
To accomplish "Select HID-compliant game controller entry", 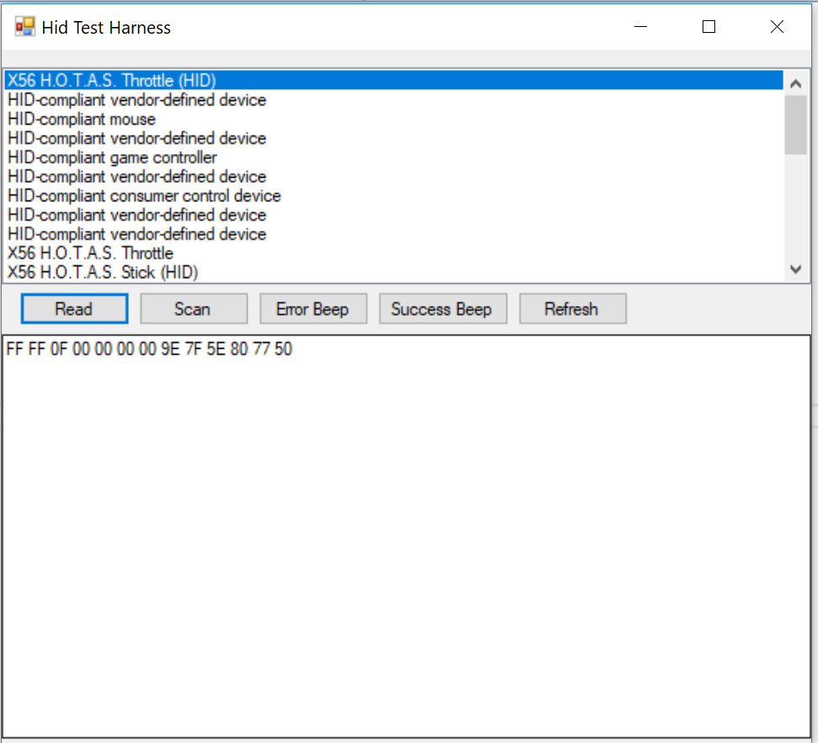I will [x=394, y=157].
